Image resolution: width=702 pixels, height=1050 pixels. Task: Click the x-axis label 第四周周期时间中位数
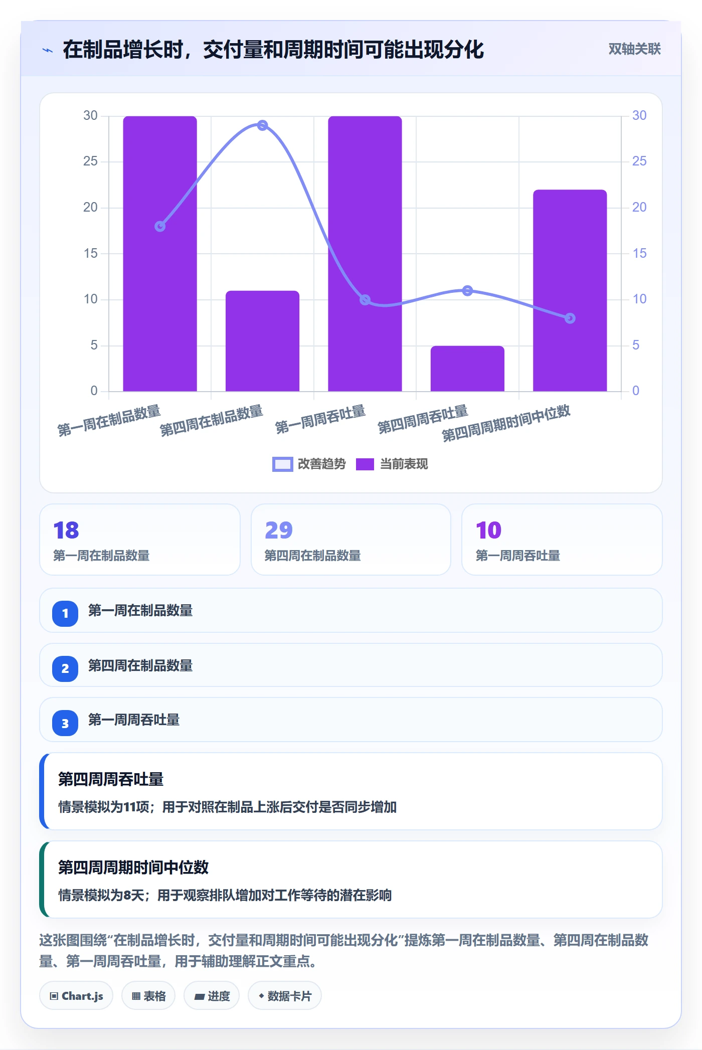506,423
